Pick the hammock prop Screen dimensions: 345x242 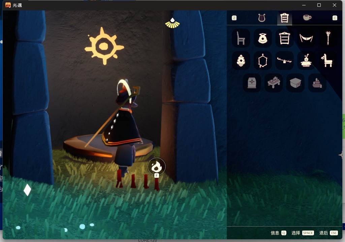[306, 38]
